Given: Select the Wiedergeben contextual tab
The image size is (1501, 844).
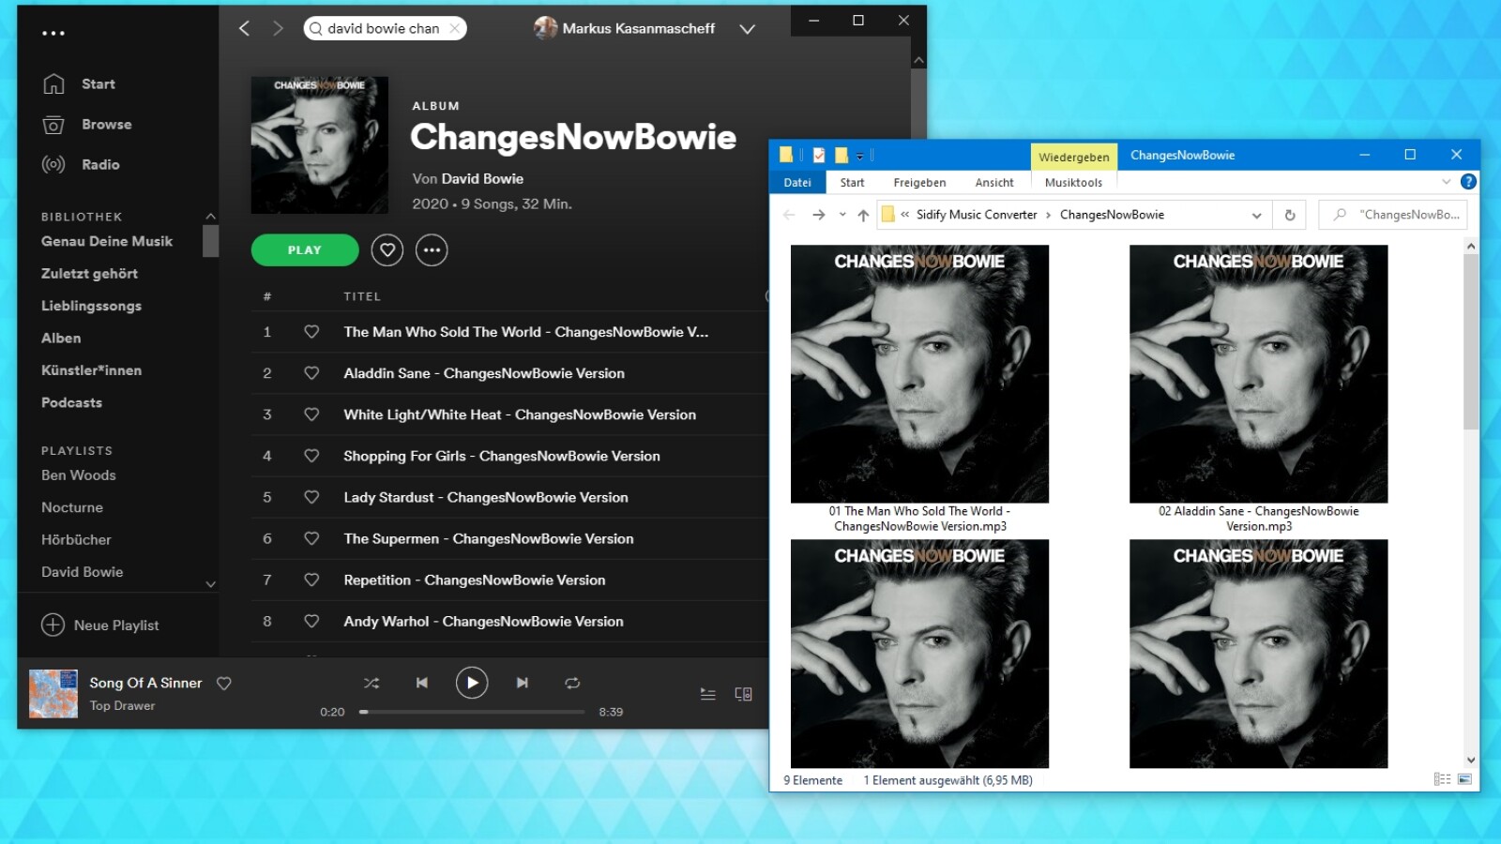Looking at the screenshot, I should (x=1073, y=157).
